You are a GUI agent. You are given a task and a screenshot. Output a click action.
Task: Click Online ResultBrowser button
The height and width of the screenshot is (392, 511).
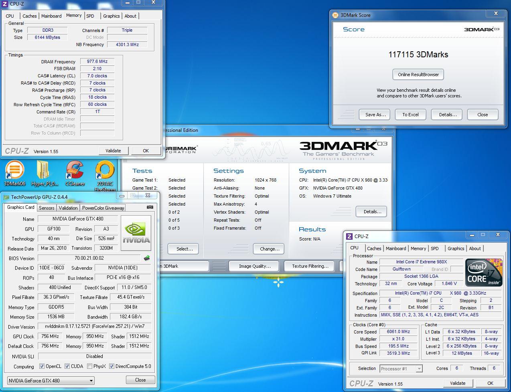pyautogui.click(x=418, y=75)
